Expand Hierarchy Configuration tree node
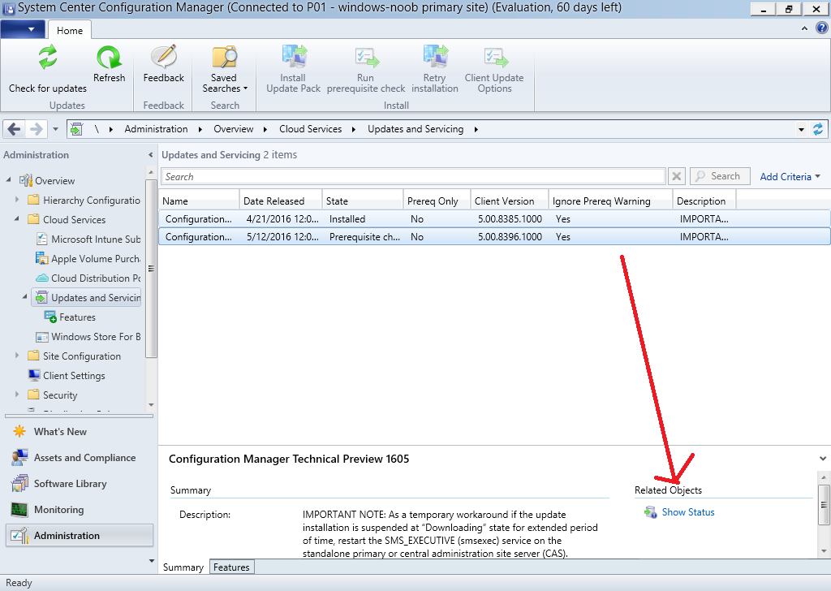This screenshot has width=831, height=591. point(17,200)
